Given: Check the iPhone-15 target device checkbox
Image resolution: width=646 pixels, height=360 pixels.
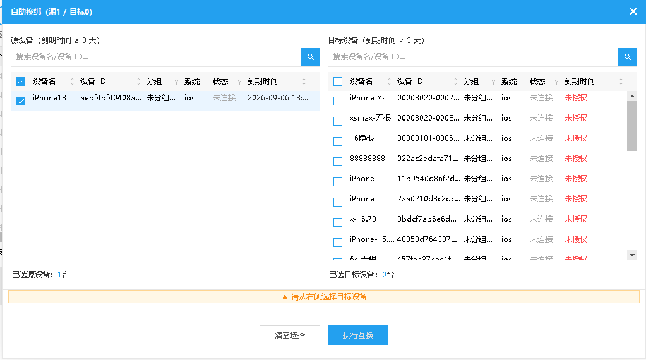Looking at the screenshot, I should pos(338,242).
